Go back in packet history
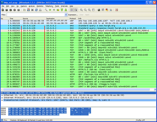The image size is (157, 122). tap(50, 10)
